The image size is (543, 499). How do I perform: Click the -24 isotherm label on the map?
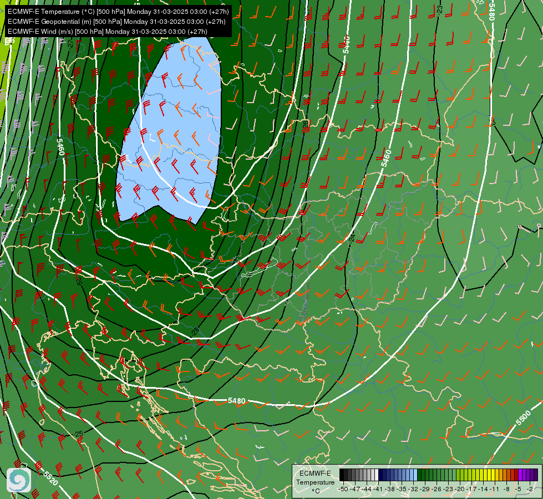click(x=352, y=238)
